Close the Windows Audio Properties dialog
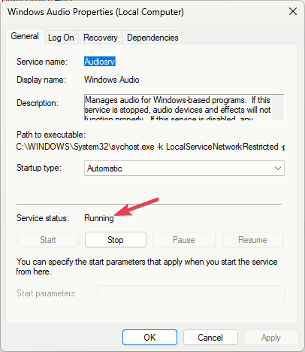 point(292,11)
